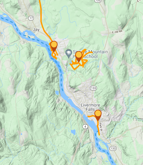Click the Route 17 shield near Jay
The width and height of the screenshot is (143, 165).
pos(31,18)
